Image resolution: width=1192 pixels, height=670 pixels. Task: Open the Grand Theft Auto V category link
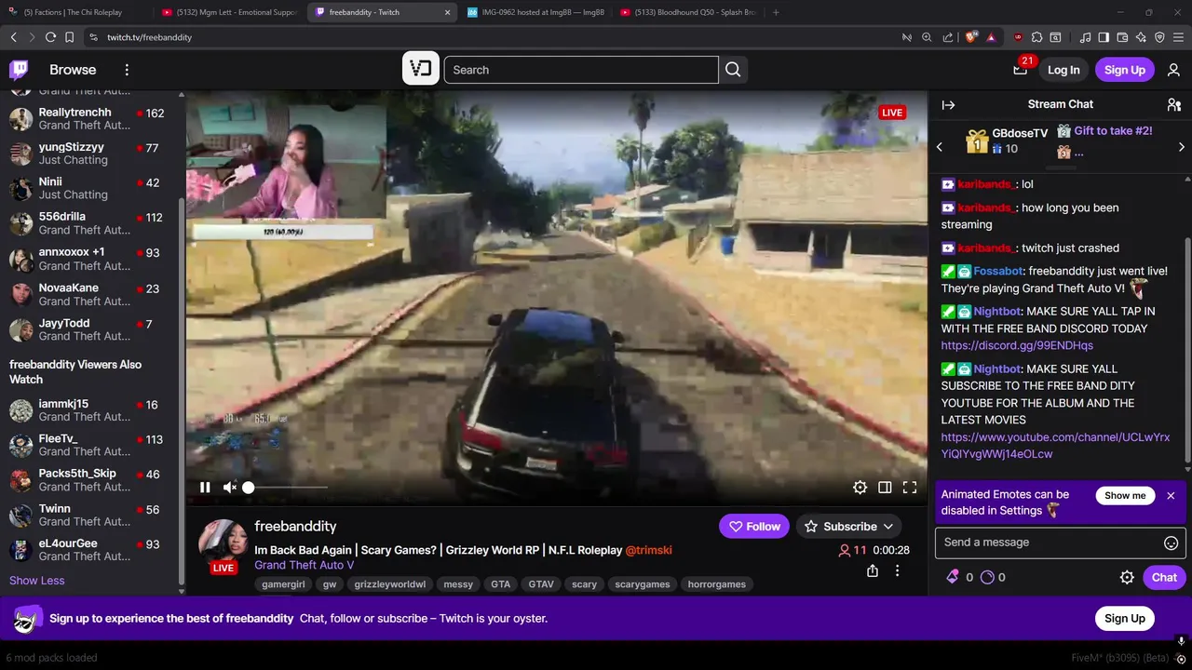point(305,566)
